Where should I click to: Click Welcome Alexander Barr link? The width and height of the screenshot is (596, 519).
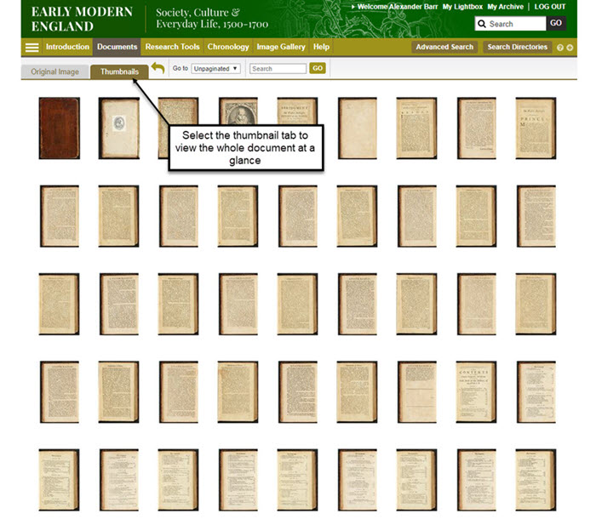coord(398,7)
